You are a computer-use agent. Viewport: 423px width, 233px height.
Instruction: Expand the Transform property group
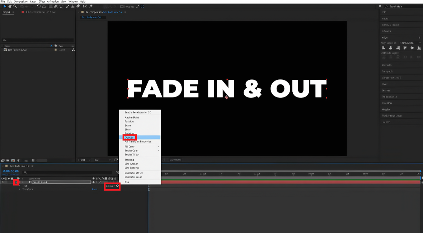[x=19, y=189]
